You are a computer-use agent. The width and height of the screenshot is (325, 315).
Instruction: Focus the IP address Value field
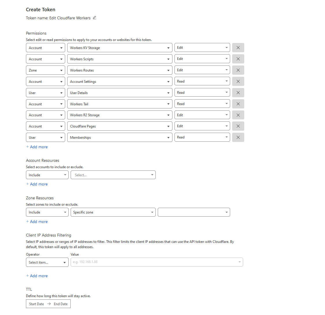[157, 262]
